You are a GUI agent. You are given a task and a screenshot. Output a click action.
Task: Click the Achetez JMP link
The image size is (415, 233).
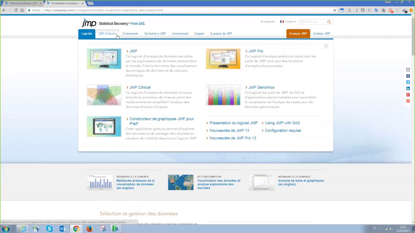[322, 34]
